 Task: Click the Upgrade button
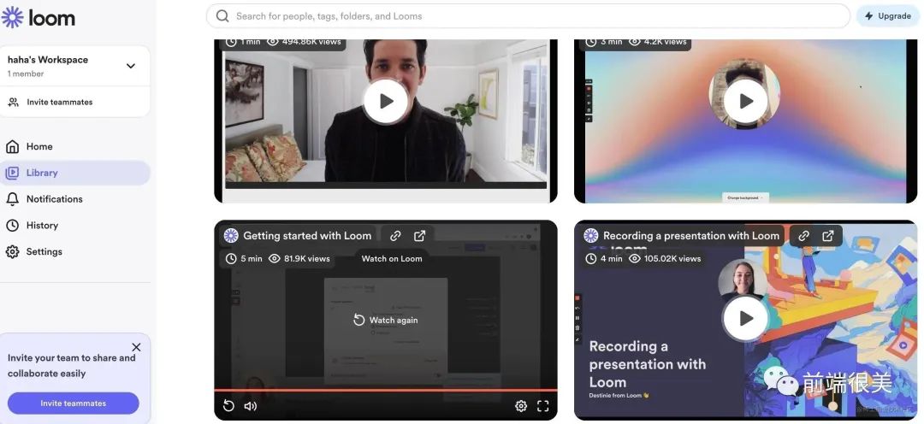pos(888,16)
